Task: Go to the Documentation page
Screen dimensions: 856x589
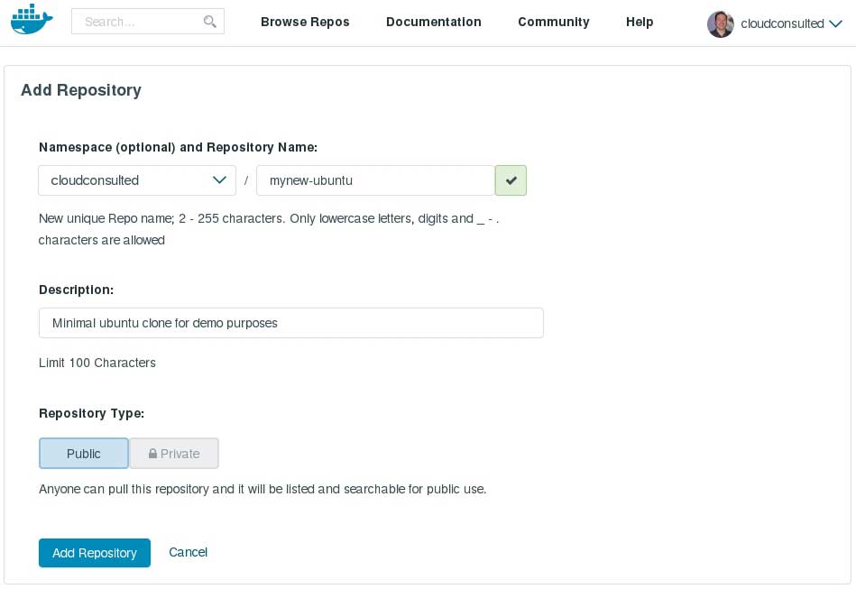Action: (434, 22)
